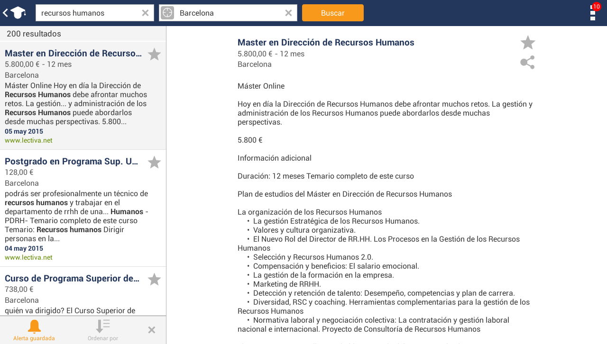Click 'Información adicional' heading
The height and width of the screenshot is (344, 607).
click(x=275, y=158)
